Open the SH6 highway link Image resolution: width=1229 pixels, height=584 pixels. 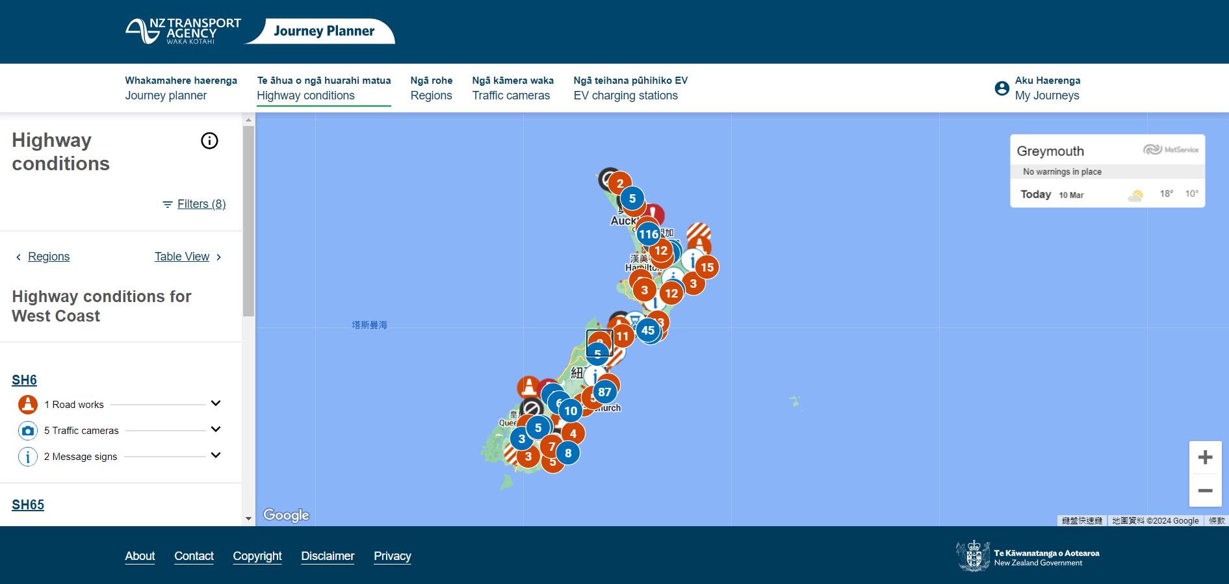(x=24, y=380)
